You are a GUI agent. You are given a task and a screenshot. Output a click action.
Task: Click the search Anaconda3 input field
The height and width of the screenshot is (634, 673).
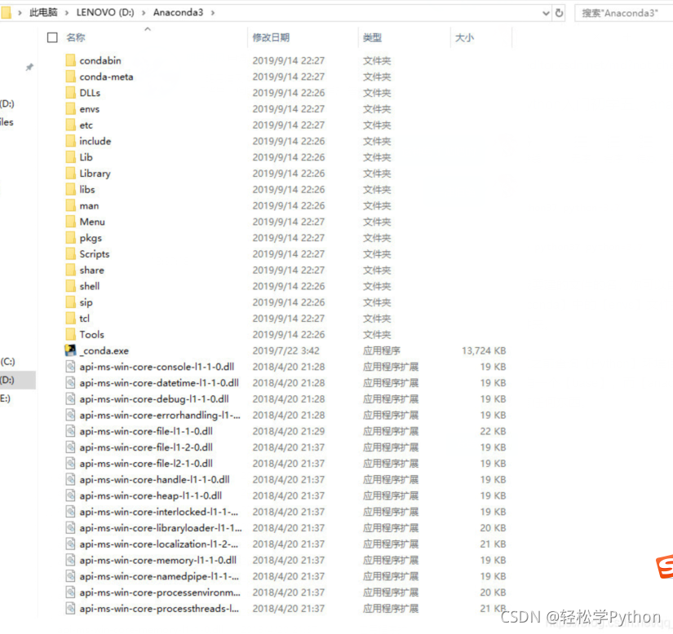623,13
